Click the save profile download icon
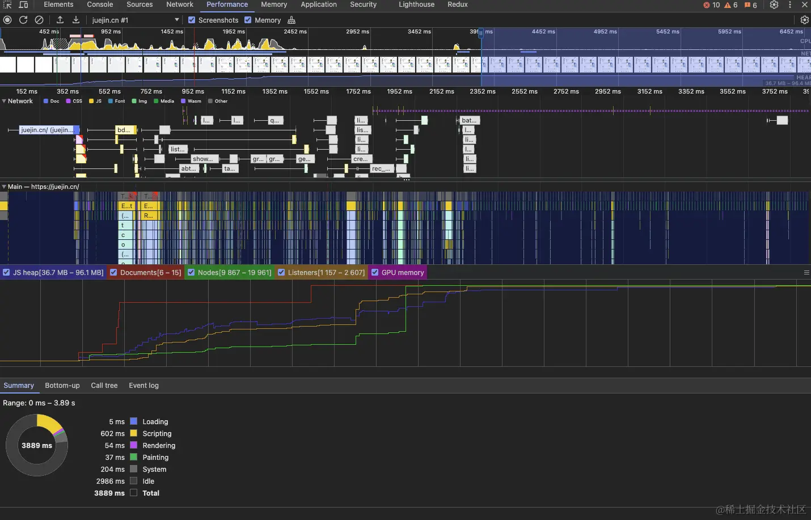This screenshot has width=811, height=520. click(76, 20)
